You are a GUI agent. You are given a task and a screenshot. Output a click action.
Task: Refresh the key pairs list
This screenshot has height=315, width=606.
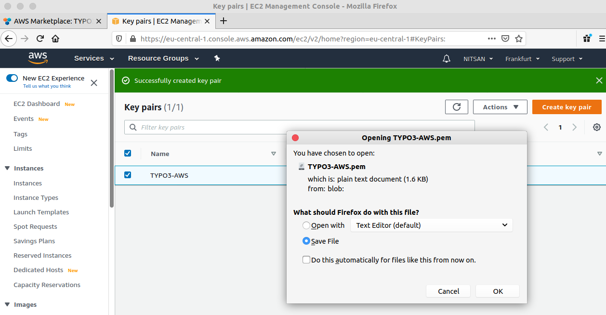pos(457,107)
